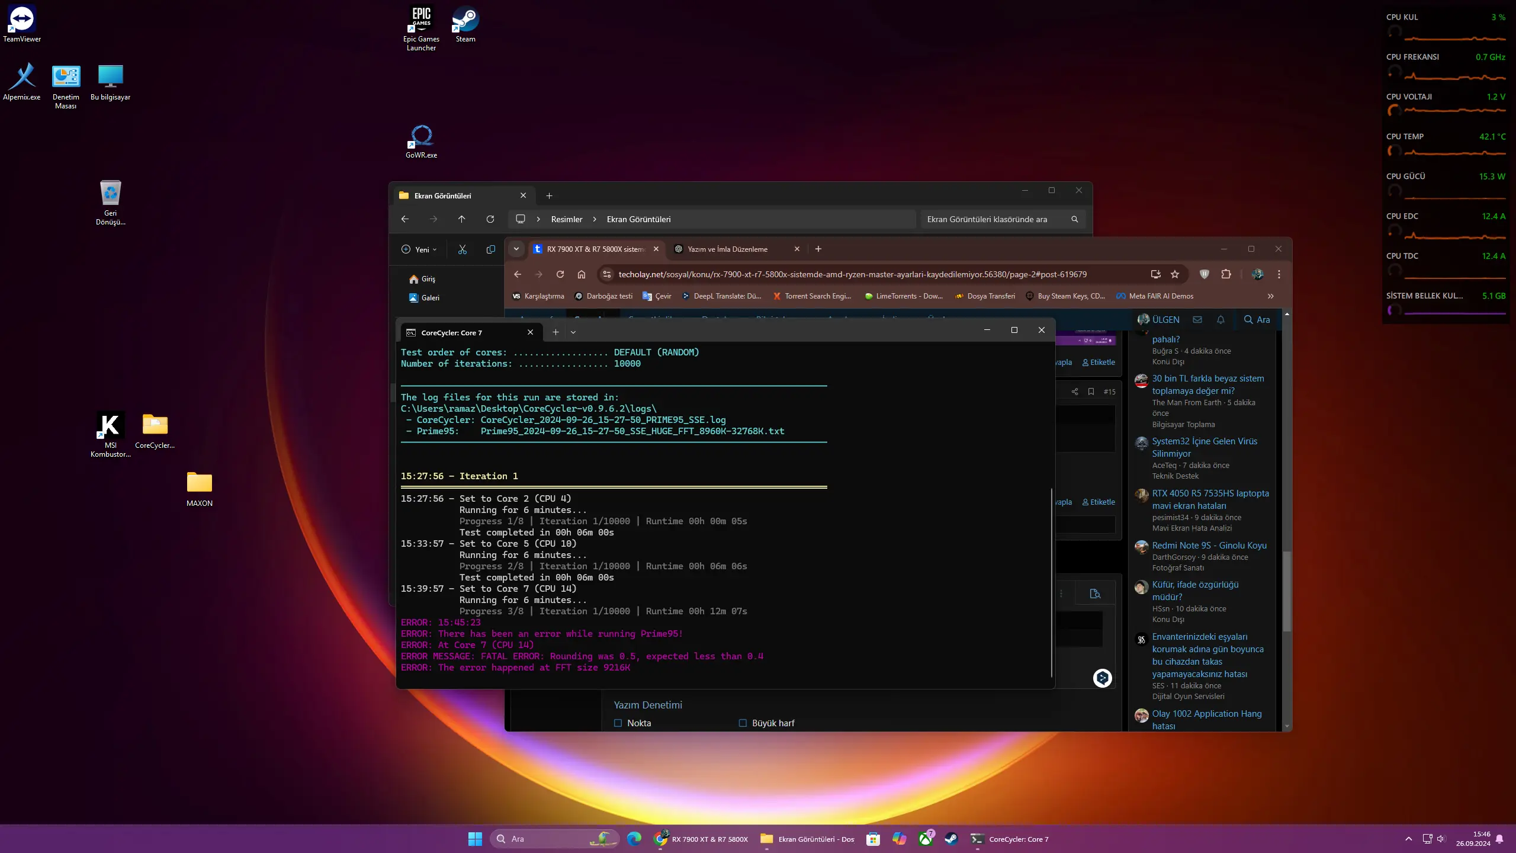Click the Resimler breadcrumb in File Explorer
Image resolution: width=1516 pixels, height=853 pixels.
(567, 219)
